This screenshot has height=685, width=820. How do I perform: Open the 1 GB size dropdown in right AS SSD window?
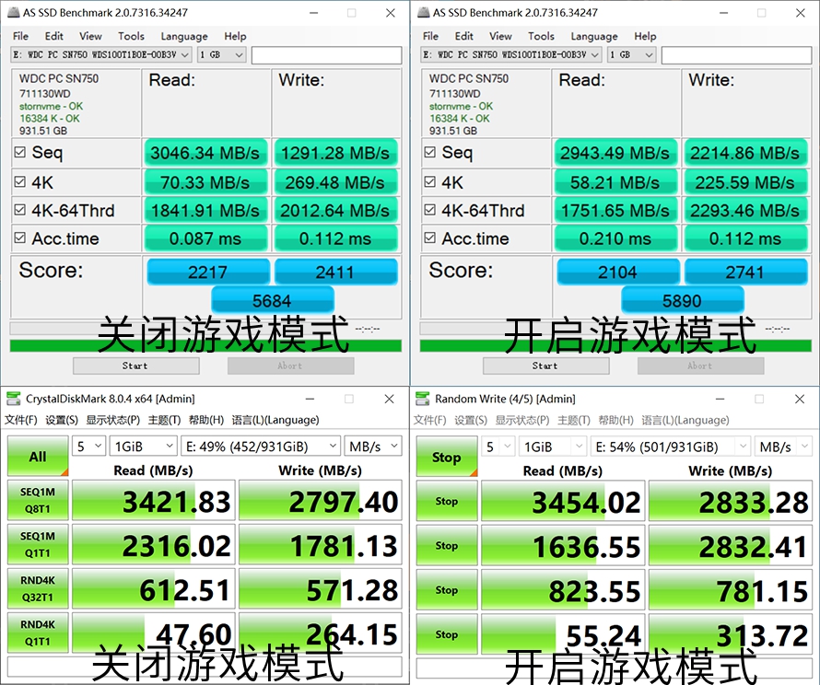(632, 55)
